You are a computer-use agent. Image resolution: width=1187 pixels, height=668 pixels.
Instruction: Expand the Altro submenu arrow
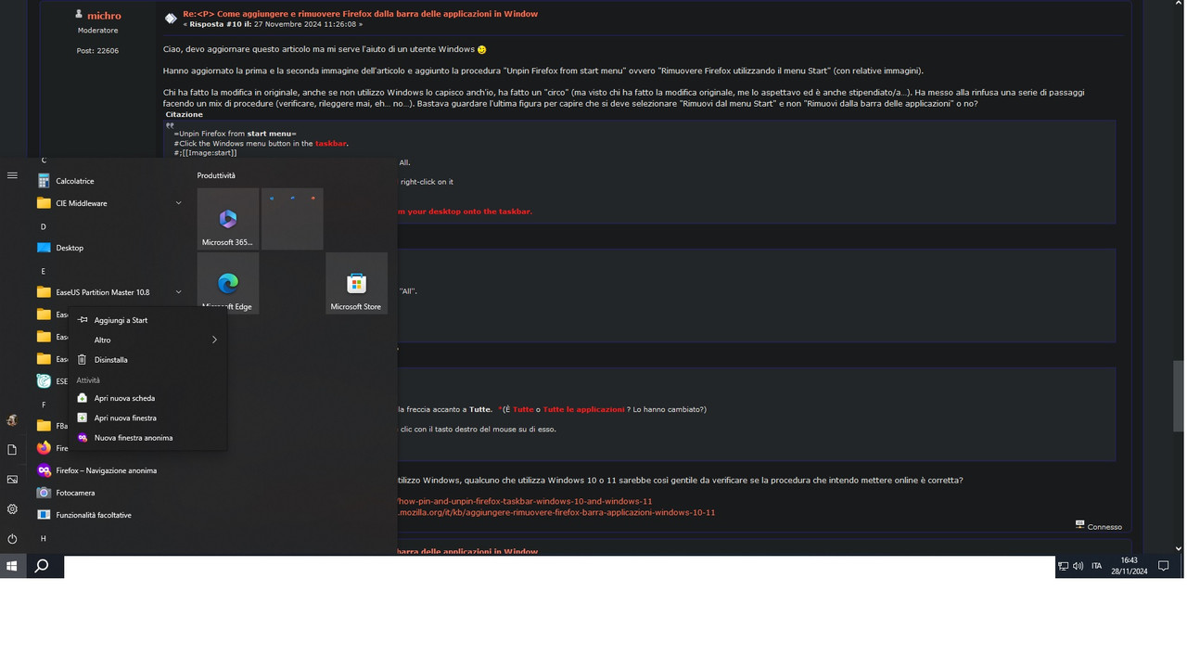pyautogui.click(x=214, y=340)
